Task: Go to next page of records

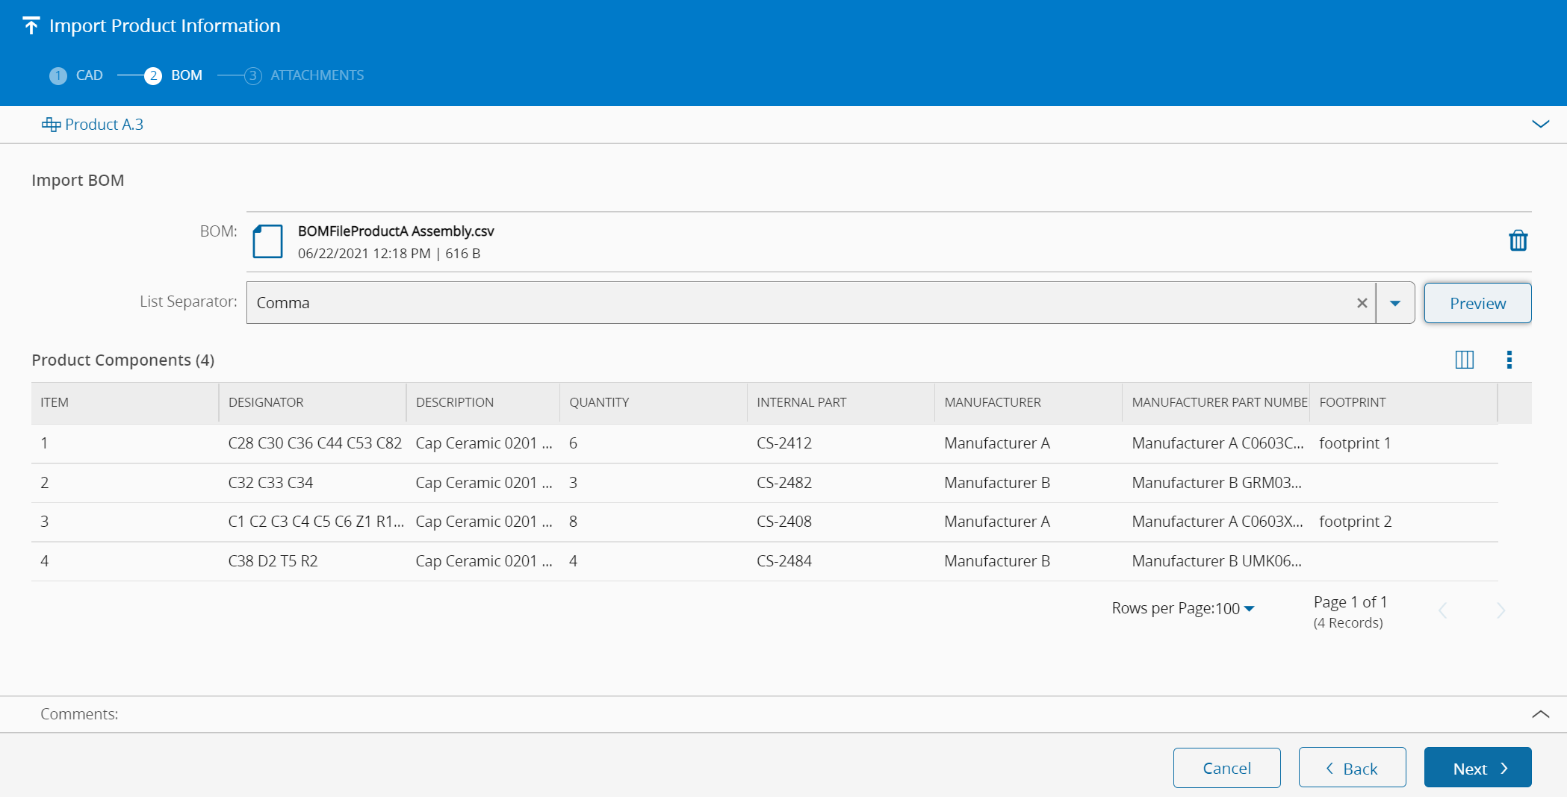Action: pos(1501,611)
